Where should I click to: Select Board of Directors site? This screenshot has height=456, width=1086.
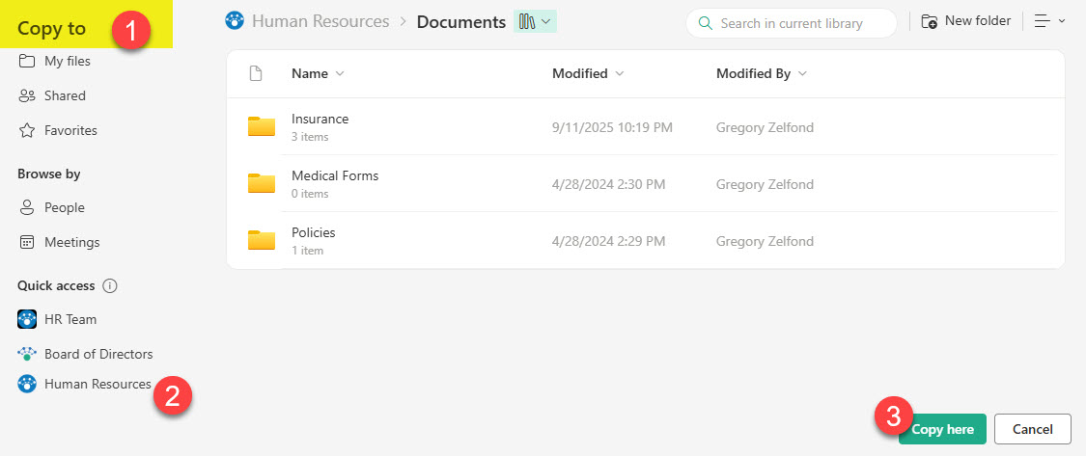[x=98, y=354]
